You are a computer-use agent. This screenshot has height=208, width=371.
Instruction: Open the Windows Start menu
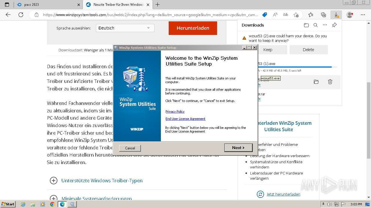[8, 204]
